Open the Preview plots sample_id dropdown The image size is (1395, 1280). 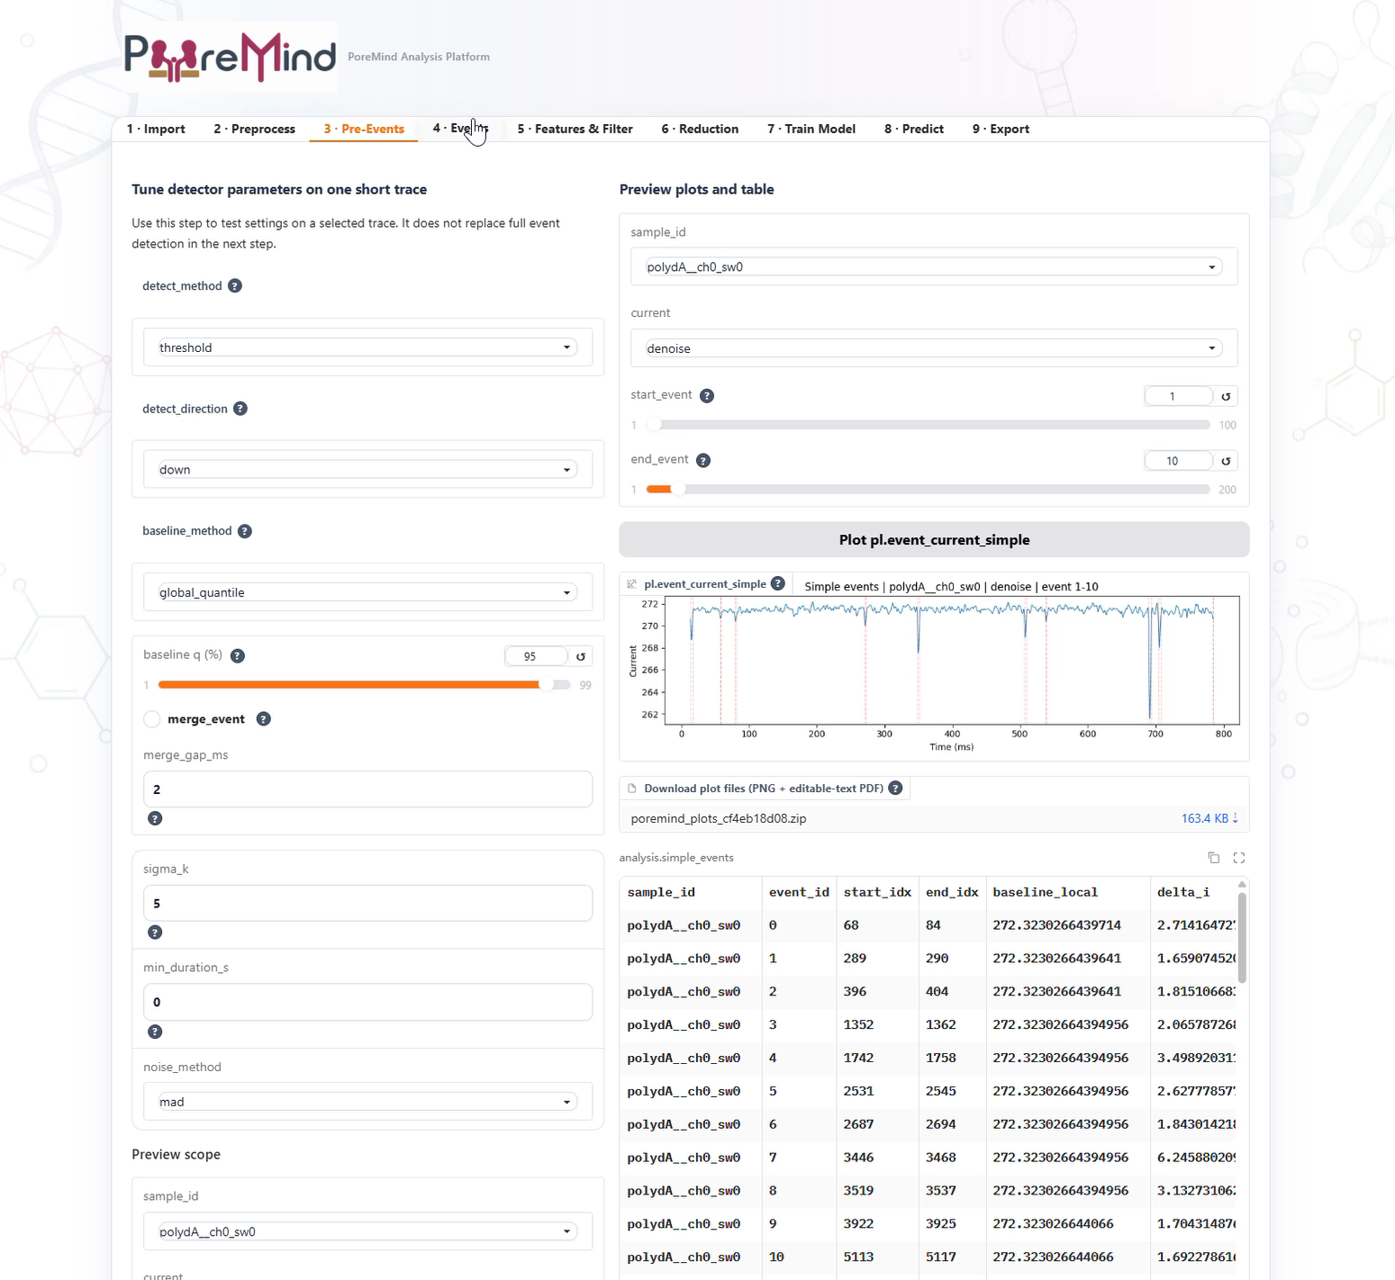933,267
